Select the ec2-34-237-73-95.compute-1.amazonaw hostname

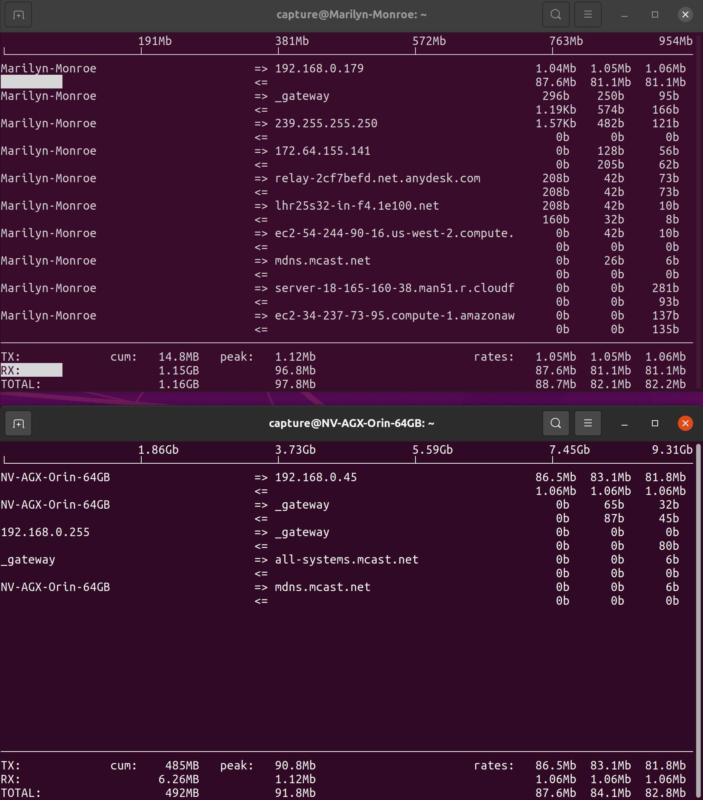pyautogui.click(x=395, y=315)
